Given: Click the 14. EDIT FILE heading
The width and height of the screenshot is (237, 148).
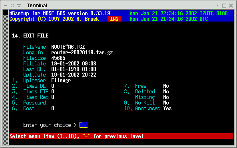Looking at the screenshot, I should pyautogui.click(x=30, y=36).
